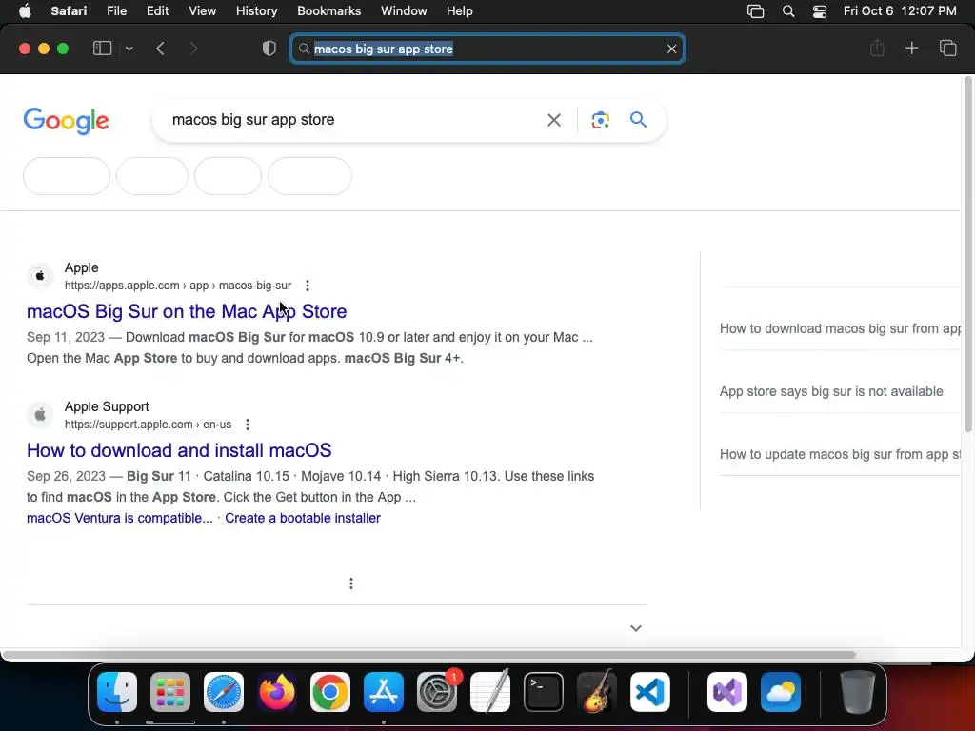Open the Share button in Safari toolbar

(x=877, y=48)
